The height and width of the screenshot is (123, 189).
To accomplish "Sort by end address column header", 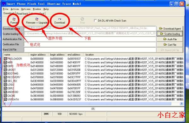I will coord(75,55).
